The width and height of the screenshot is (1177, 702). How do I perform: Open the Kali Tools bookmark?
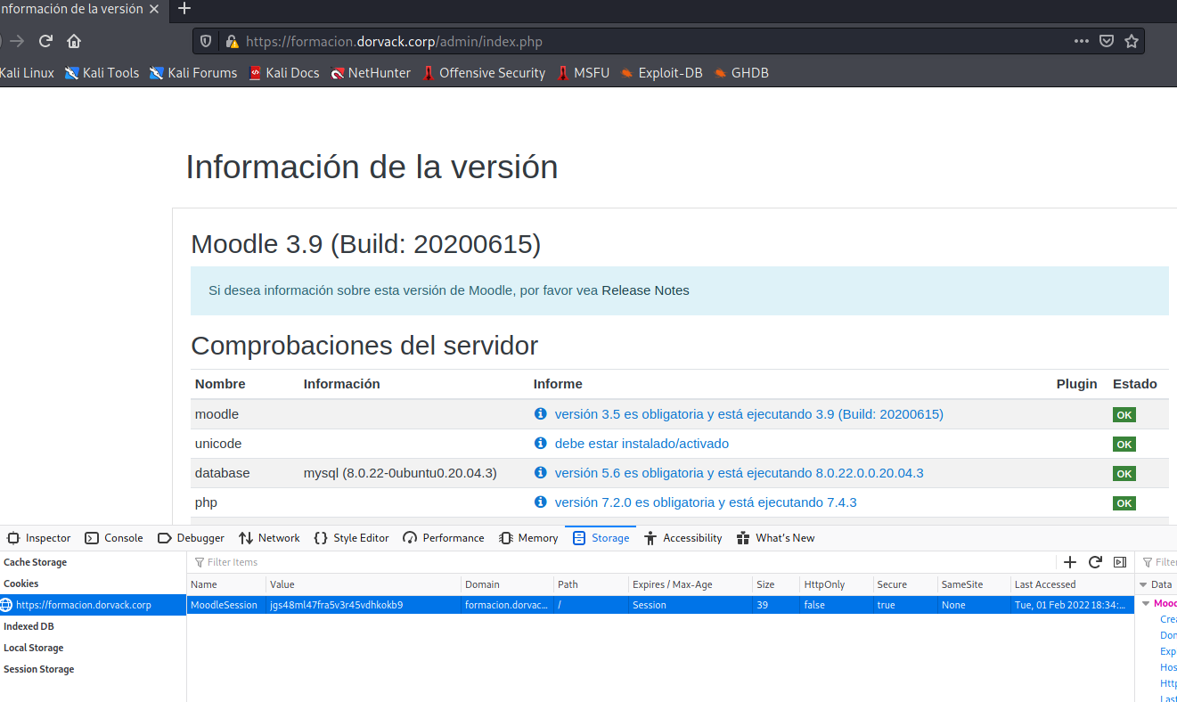pyautogui.click(x=102, y=73)
